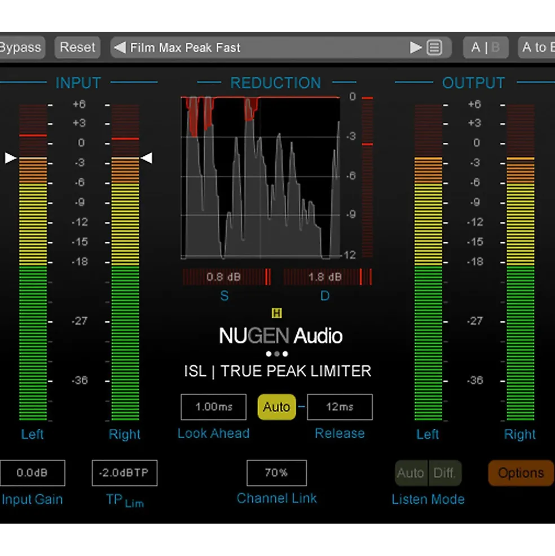Click the yellow H hold indicator
Image resolution: width=555 pixels, height=556 pixels.
pyautogui.click(x=277, y=313)
